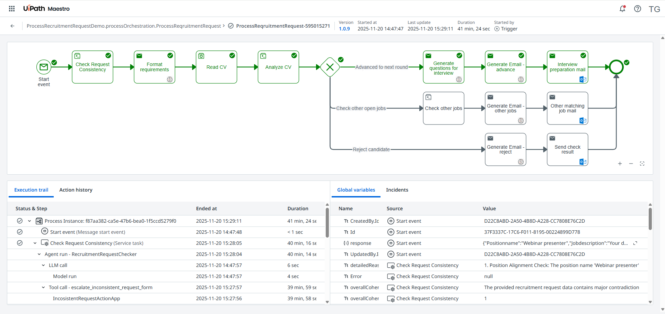The height and width of the screenshot is (314, 665).
Task: Select the Analyze CV task node
Action: point(278,67)
